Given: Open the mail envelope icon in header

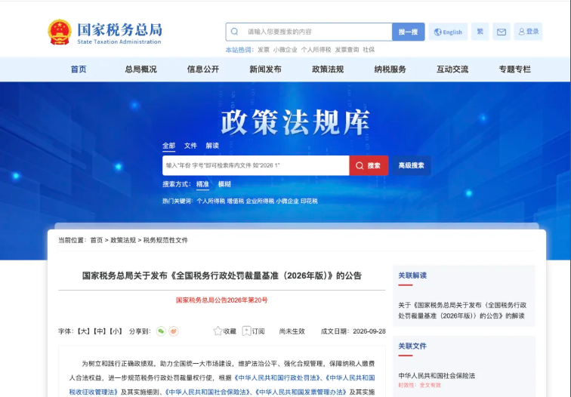Looking at the screenshot, I should pos(502,32).
